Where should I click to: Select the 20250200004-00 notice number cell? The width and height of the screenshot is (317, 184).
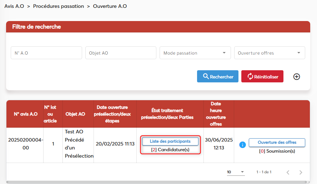(25, 144)
